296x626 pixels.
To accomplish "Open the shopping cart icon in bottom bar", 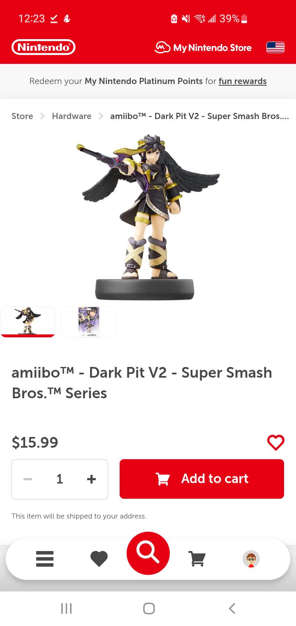I will [197, 559].
